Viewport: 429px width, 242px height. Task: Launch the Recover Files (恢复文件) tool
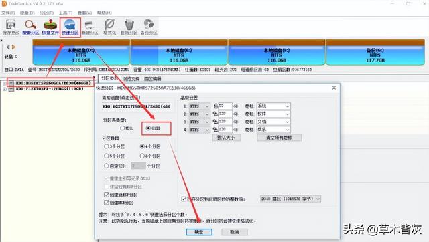50,27
